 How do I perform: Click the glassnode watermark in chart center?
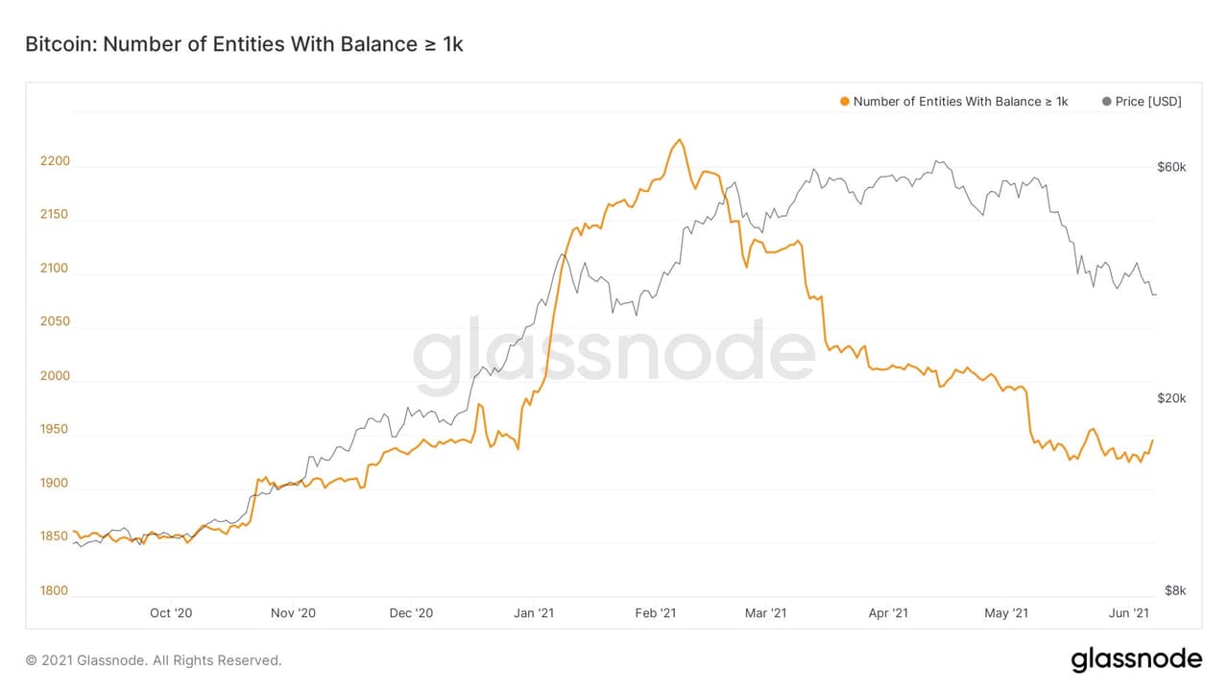(614, 353)
